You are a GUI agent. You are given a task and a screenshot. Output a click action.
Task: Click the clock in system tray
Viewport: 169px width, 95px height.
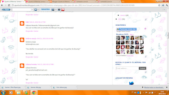[162, 93]
